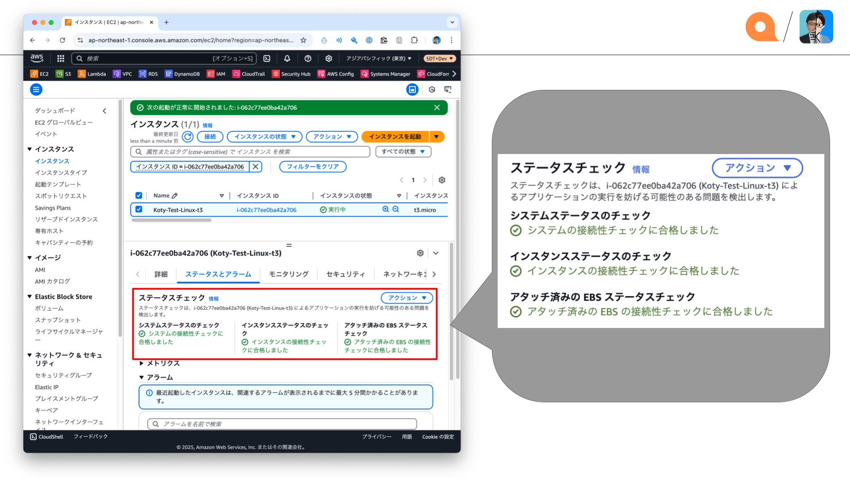The width and height of the screenshot is (850, 478).
Task: Collapse the instance detail panel chevron
Action: 436,253
